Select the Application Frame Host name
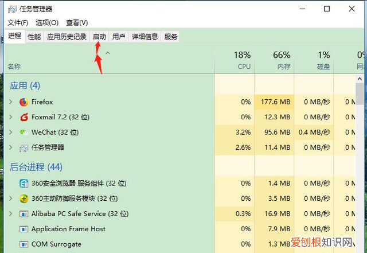This screenshot has height=253, width=367. (68, 229)
